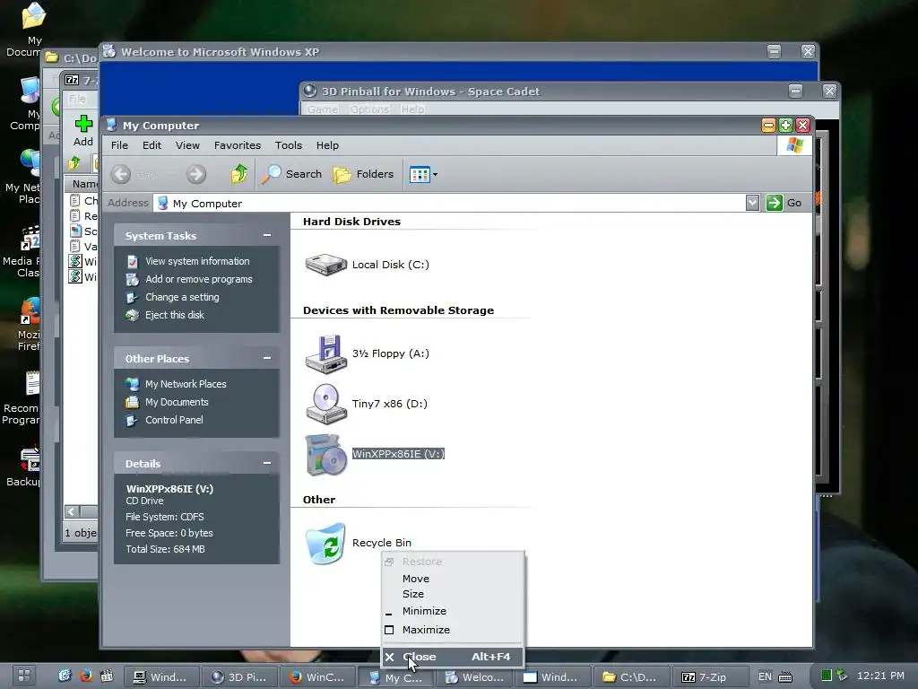Open the Local Disk (C:) drive icon
This screenshot has width=918, height=689.
(326, 265)
